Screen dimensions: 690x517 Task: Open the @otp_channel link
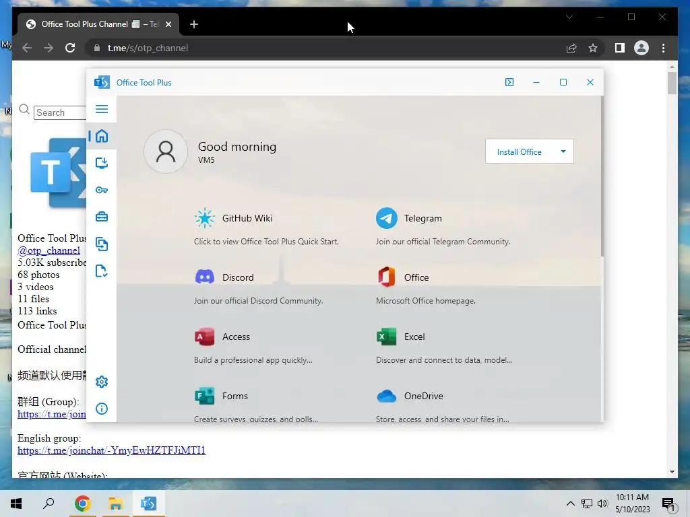[49, 250]
